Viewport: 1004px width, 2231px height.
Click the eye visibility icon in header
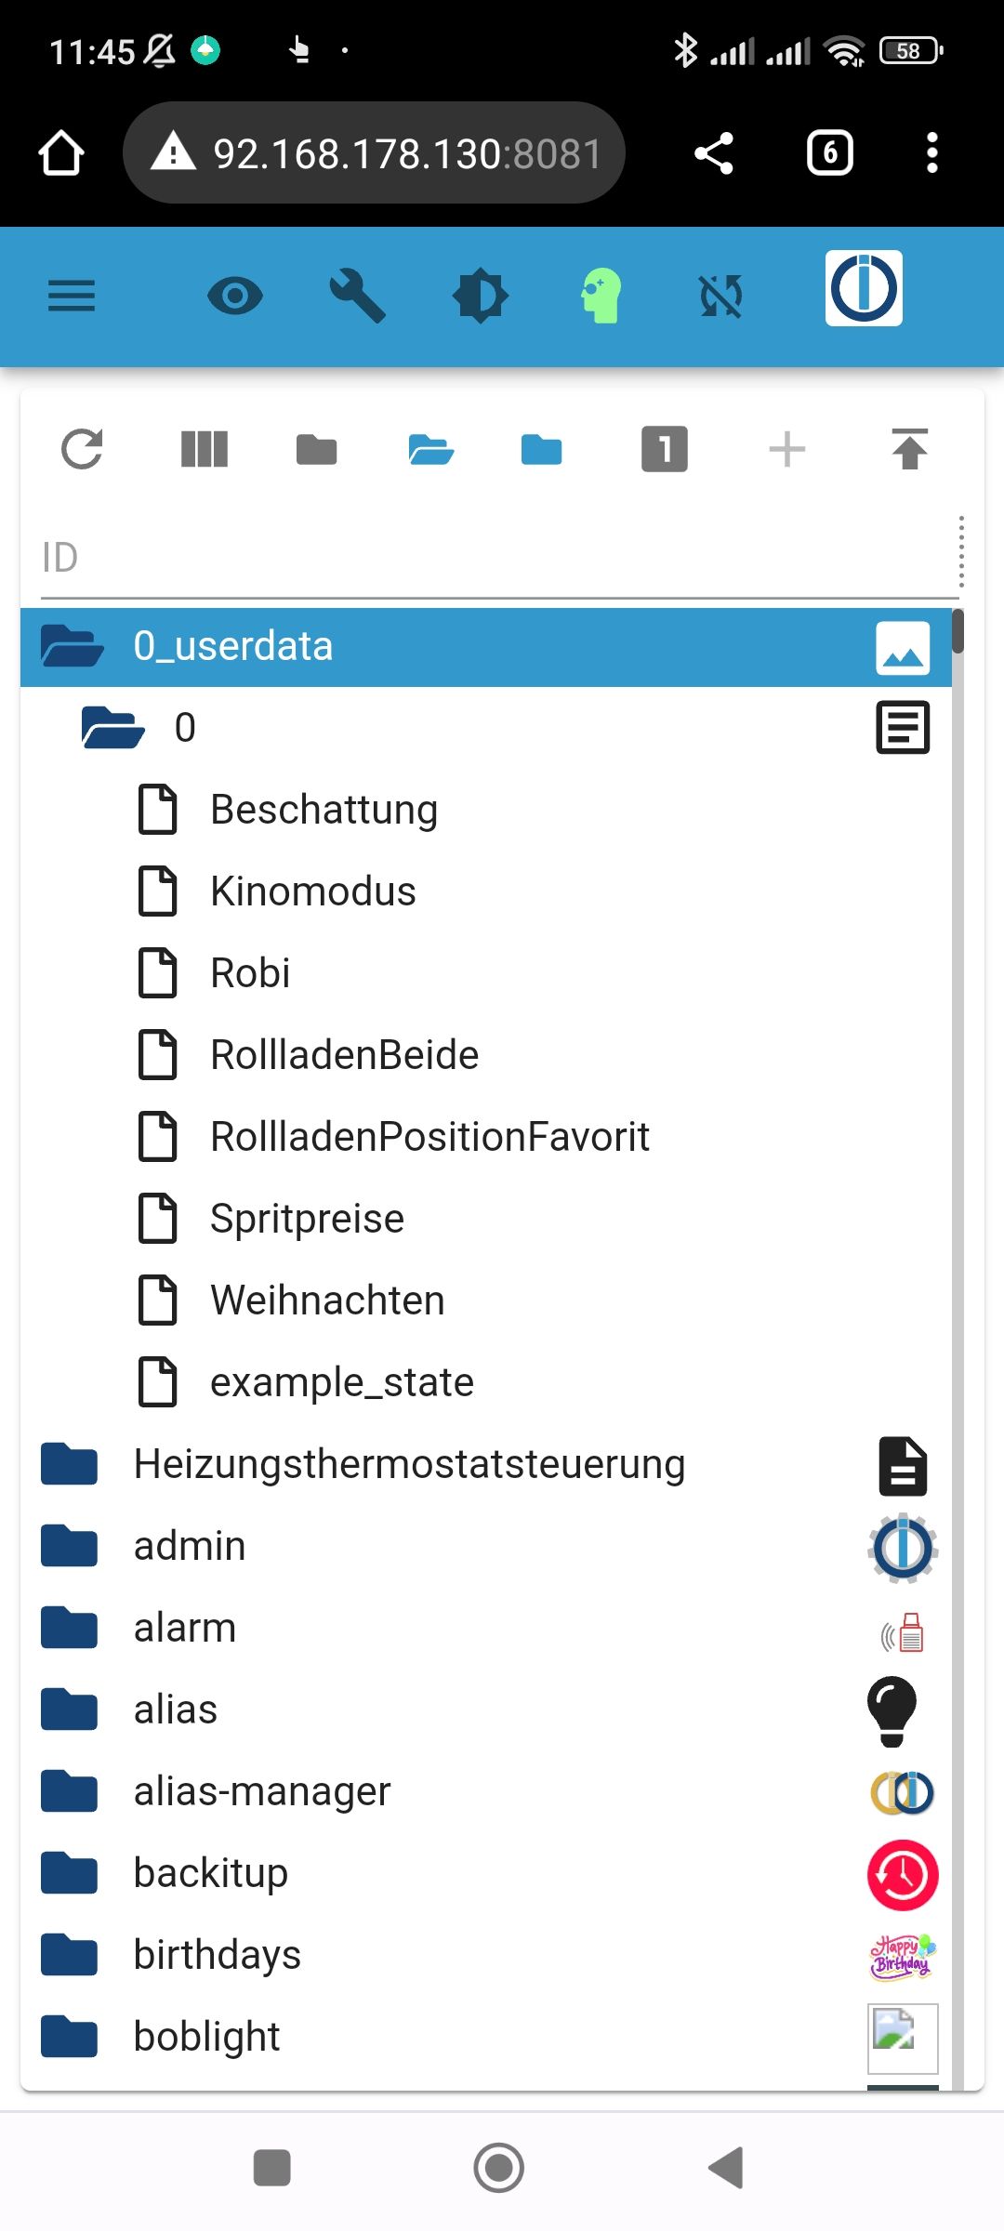coord(234,297)
